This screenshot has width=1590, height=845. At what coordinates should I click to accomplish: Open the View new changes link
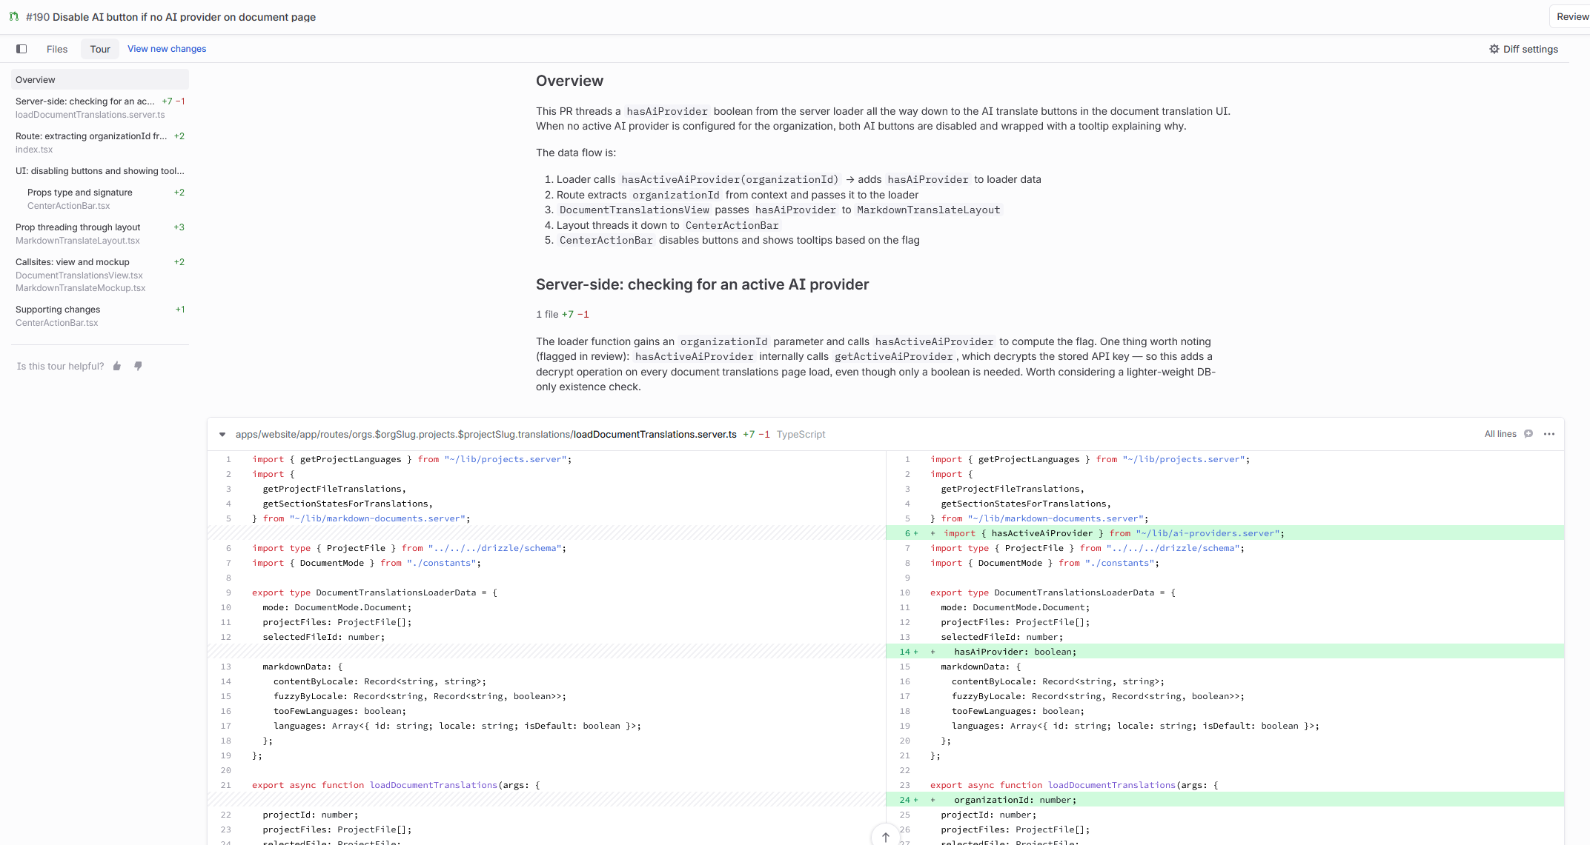tap(167, 49)
